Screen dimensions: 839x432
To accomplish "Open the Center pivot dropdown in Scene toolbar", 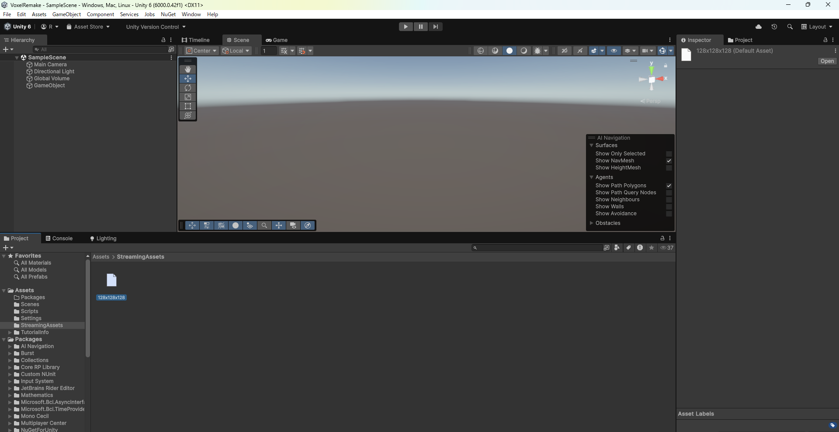I will click(201, 51).
